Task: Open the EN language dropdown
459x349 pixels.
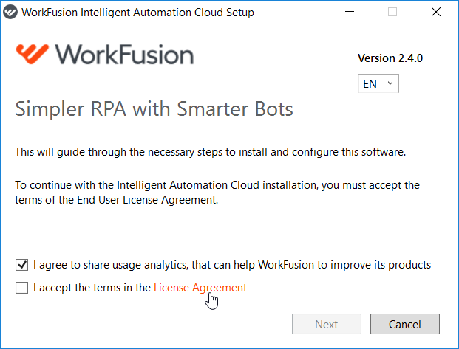Action: (x=378, y=83)
